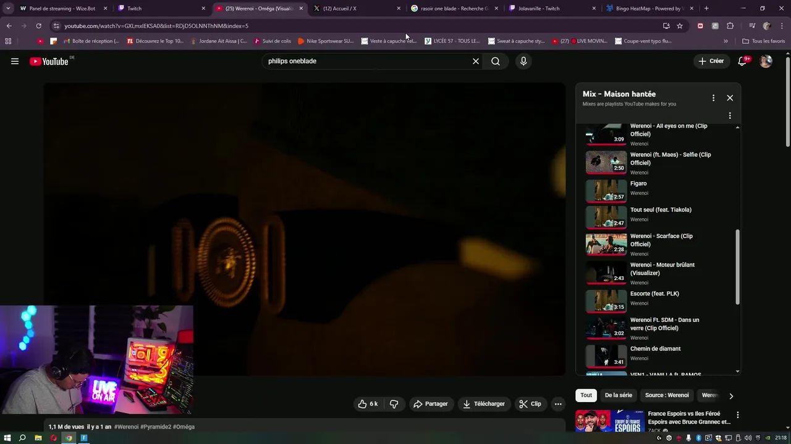This screenshot has height=444, width=791.
Task: Clear the search query with the X icon
Action: coord(476,61)
